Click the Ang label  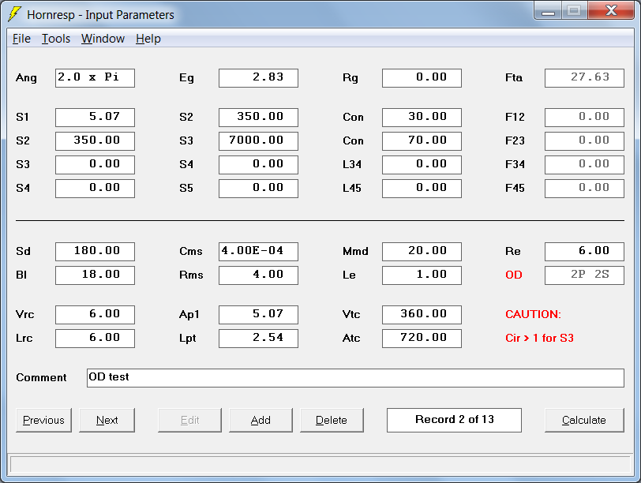click(26, 78)
